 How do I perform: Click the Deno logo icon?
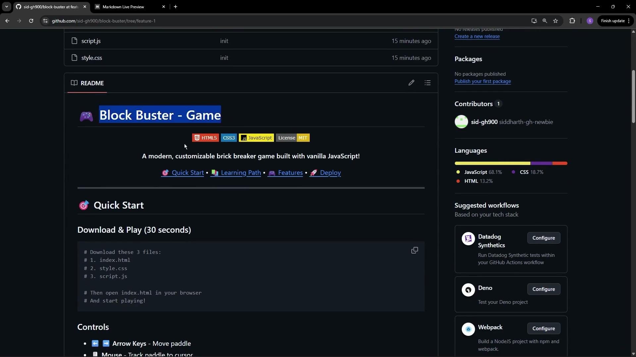468,290
